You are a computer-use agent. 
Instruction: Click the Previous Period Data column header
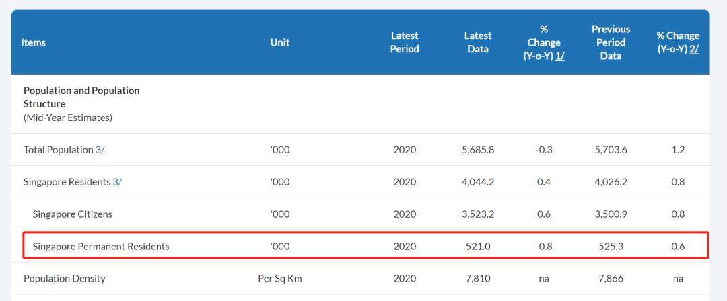[611, 42]
